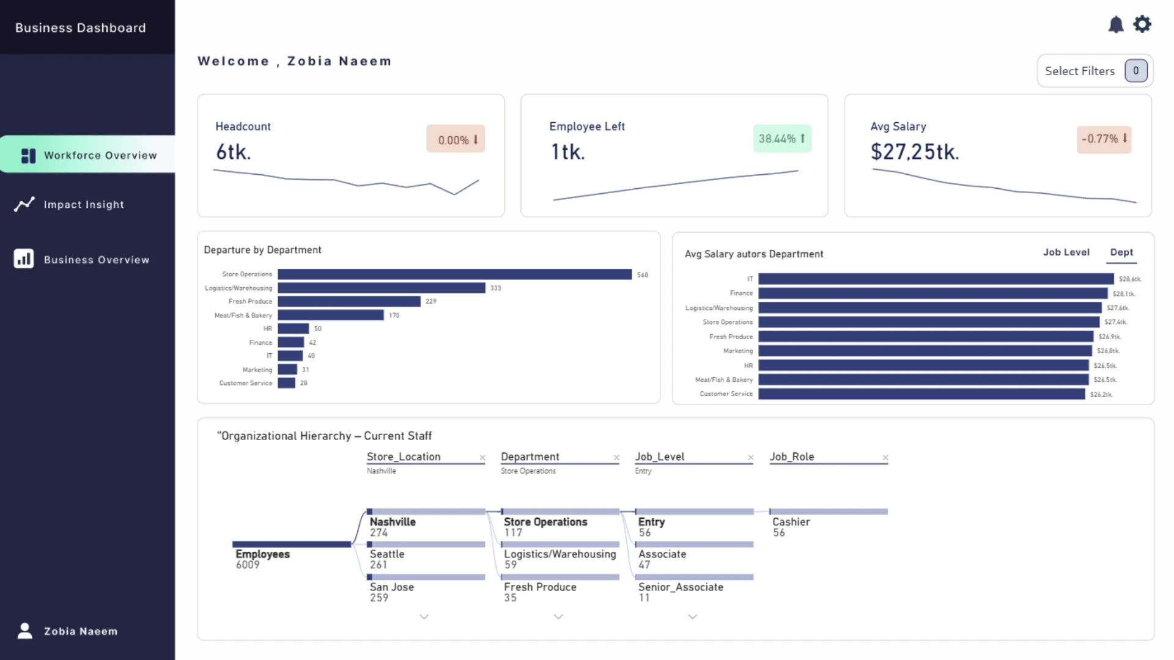
Task: Click the Workforce Overview grid icon
Action: click(x=28, y=156)
